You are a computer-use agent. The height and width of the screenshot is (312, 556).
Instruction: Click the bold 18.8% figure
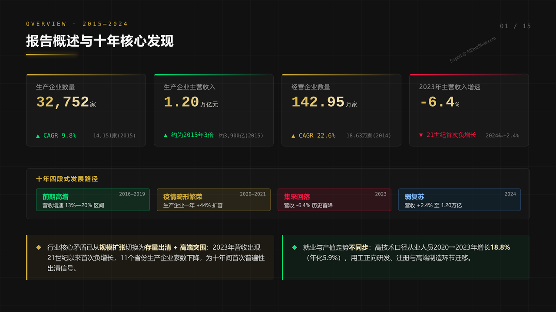pyautogui.click(x=500, y=247)
